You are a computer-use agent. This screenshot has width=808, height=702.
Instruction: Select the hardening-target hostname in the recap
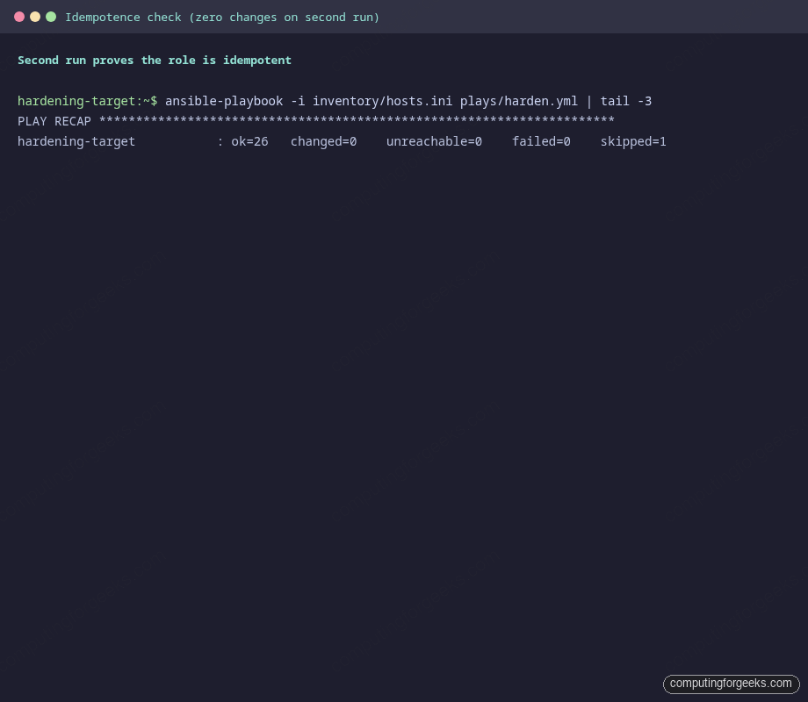point(76,141)
